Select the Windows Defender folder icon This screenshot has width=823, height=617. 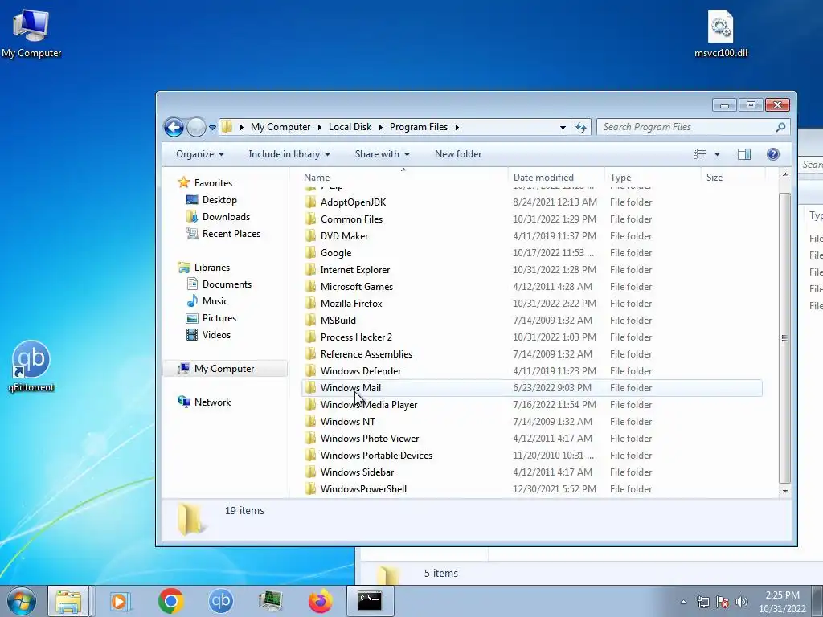[311, 371]
